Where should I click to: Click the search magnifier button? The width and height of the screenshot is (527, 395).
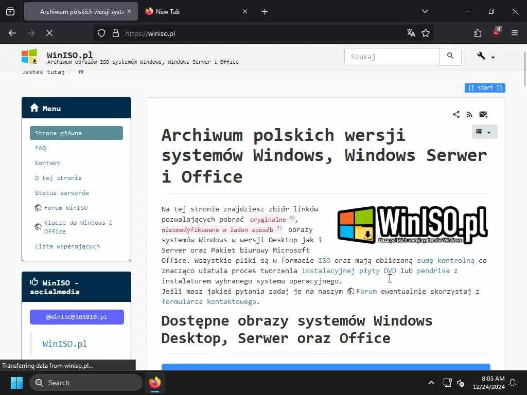click(450, 57)
